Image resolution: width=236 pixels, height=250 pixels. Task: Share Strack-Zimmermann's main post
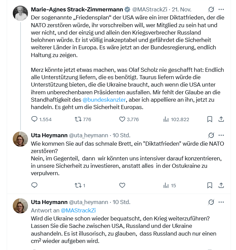point(221,119)
